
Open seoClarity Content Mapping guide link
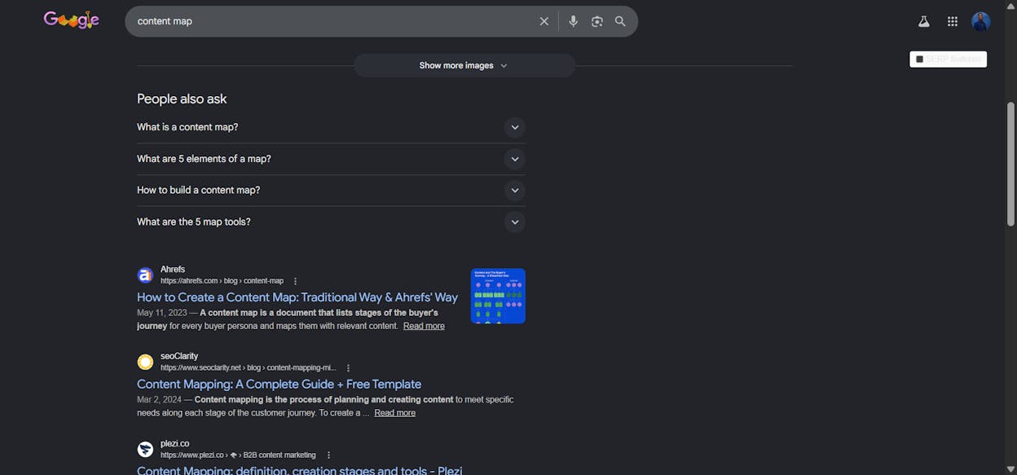279,385
